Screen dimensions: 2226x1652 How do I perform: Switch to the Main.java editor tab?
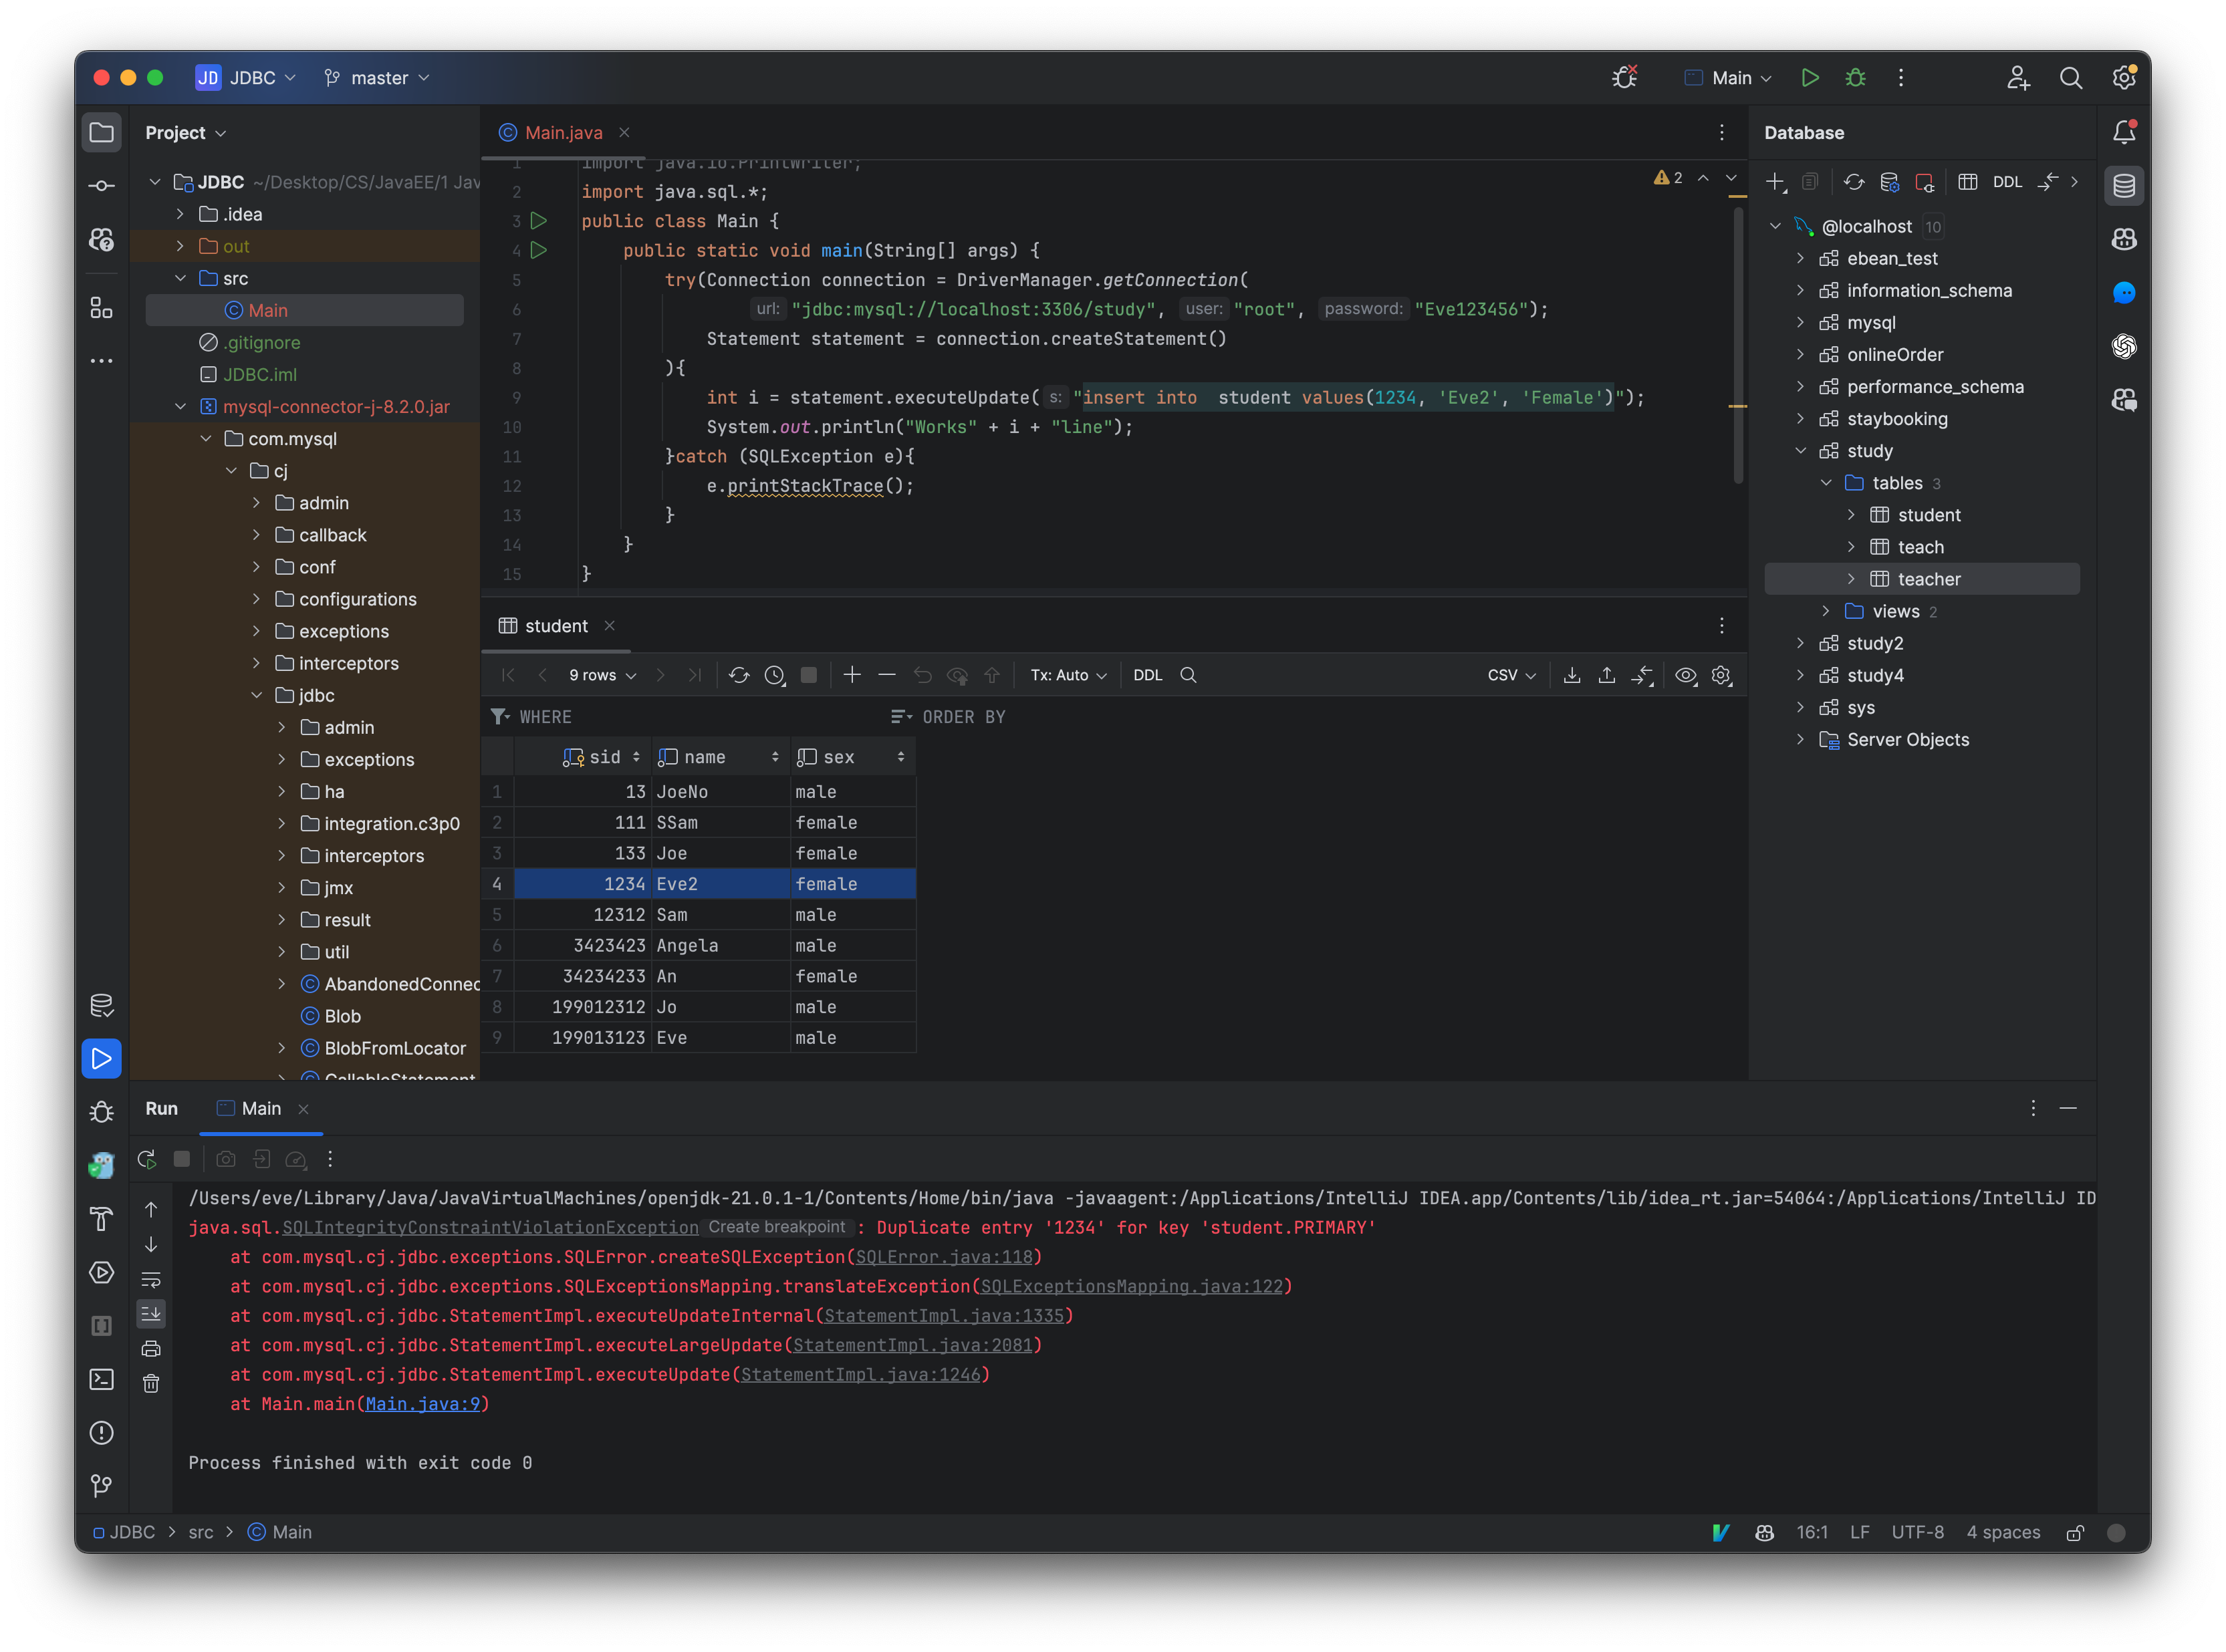click(563, 133)
